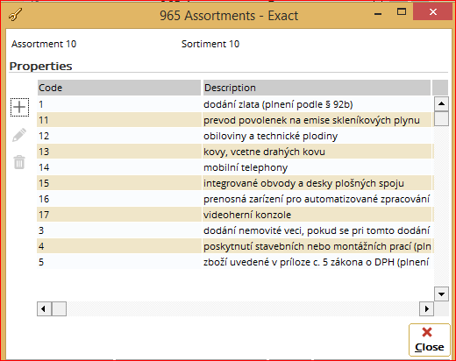
Task: Select row 14 'mobilní telephony'
Action: [235, 167]
